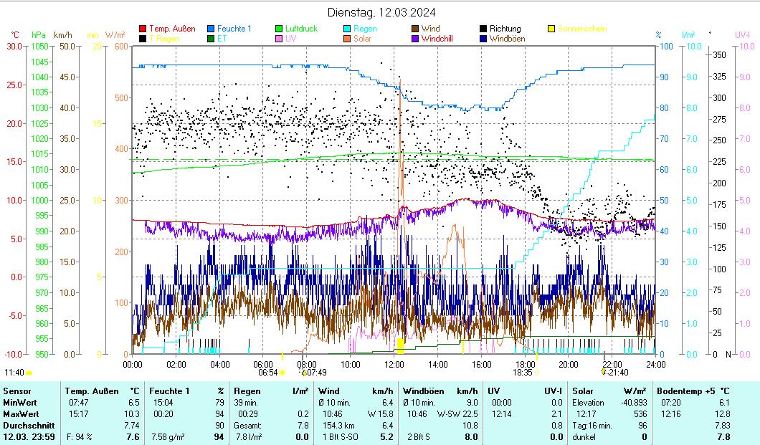Click the brown Wind legend swatch

point(416,29)
